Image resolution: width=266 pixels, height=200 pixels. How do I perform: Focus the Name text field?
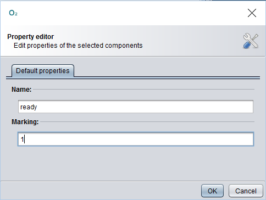pyautogui.click(x=136, y=107)
